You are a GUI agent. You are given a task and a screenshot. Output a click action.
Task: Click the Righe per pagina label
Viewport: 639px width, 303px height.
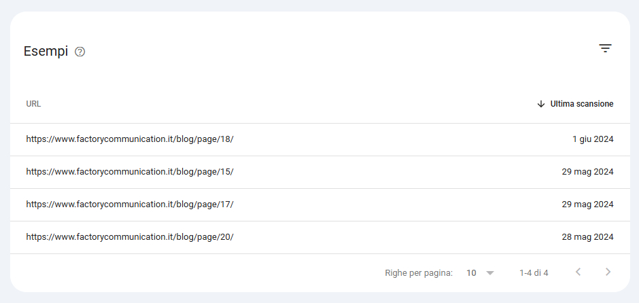[419, 273]
